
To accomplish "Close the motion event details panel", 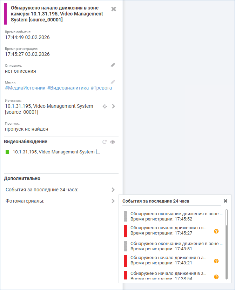I will click(114, 9).
